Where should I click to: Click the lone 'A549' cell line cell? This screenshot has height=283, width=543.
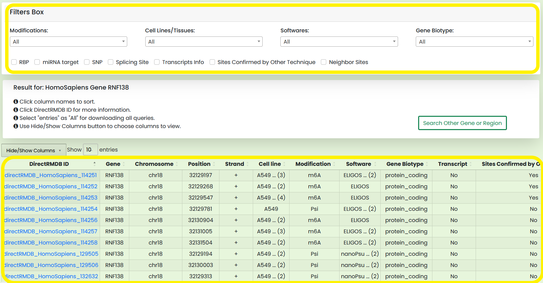[x=271, y=209]
